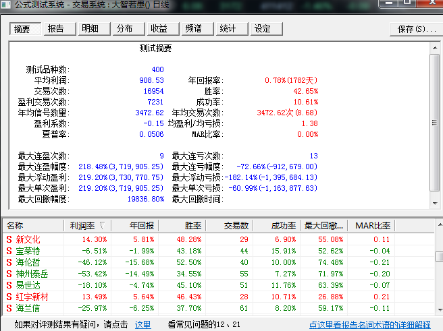
Task: Sort the list by the 利润率 column
Action: pos(86,225)
